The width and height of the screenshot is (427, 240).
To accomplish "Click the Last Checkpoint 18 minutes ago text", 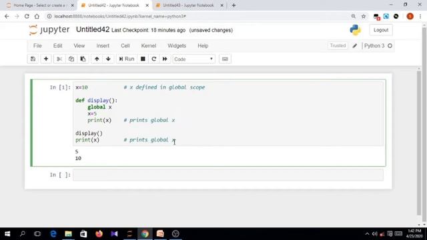I will (x=148, y=30).
